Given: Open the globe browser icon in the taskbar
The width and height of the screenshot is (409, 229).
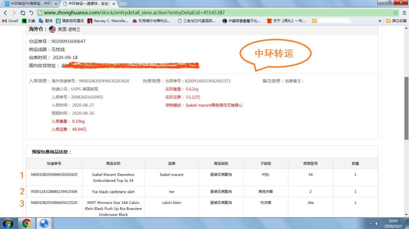Looking at the screenshot, I should click(x=44, y=223).
